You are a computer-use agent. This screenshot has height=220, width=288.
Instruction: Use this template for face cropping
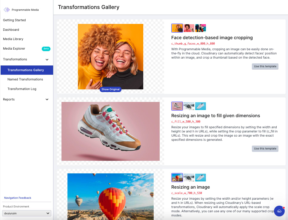[x=265, y=66]
